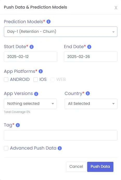Click the Tag text input
The width and height of the screenshot is (121, 180).
tap(61, 135)
